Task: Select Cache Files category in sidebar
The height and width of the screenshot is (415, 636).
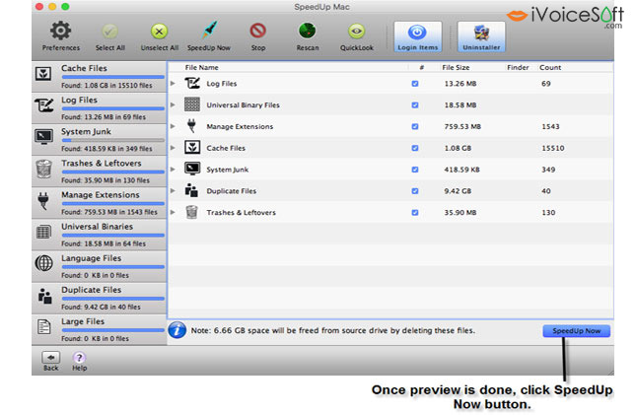Action: point(99,77)
